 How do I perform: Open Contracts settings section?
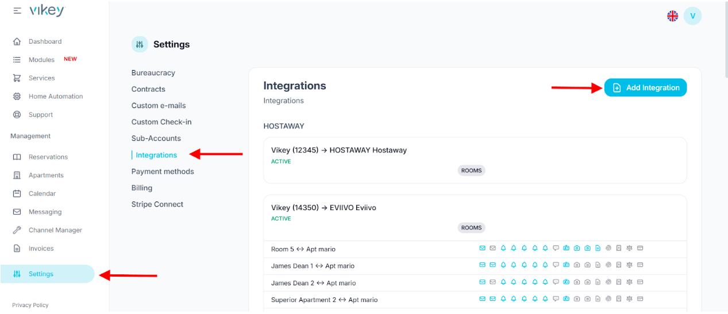coord(148,89)
